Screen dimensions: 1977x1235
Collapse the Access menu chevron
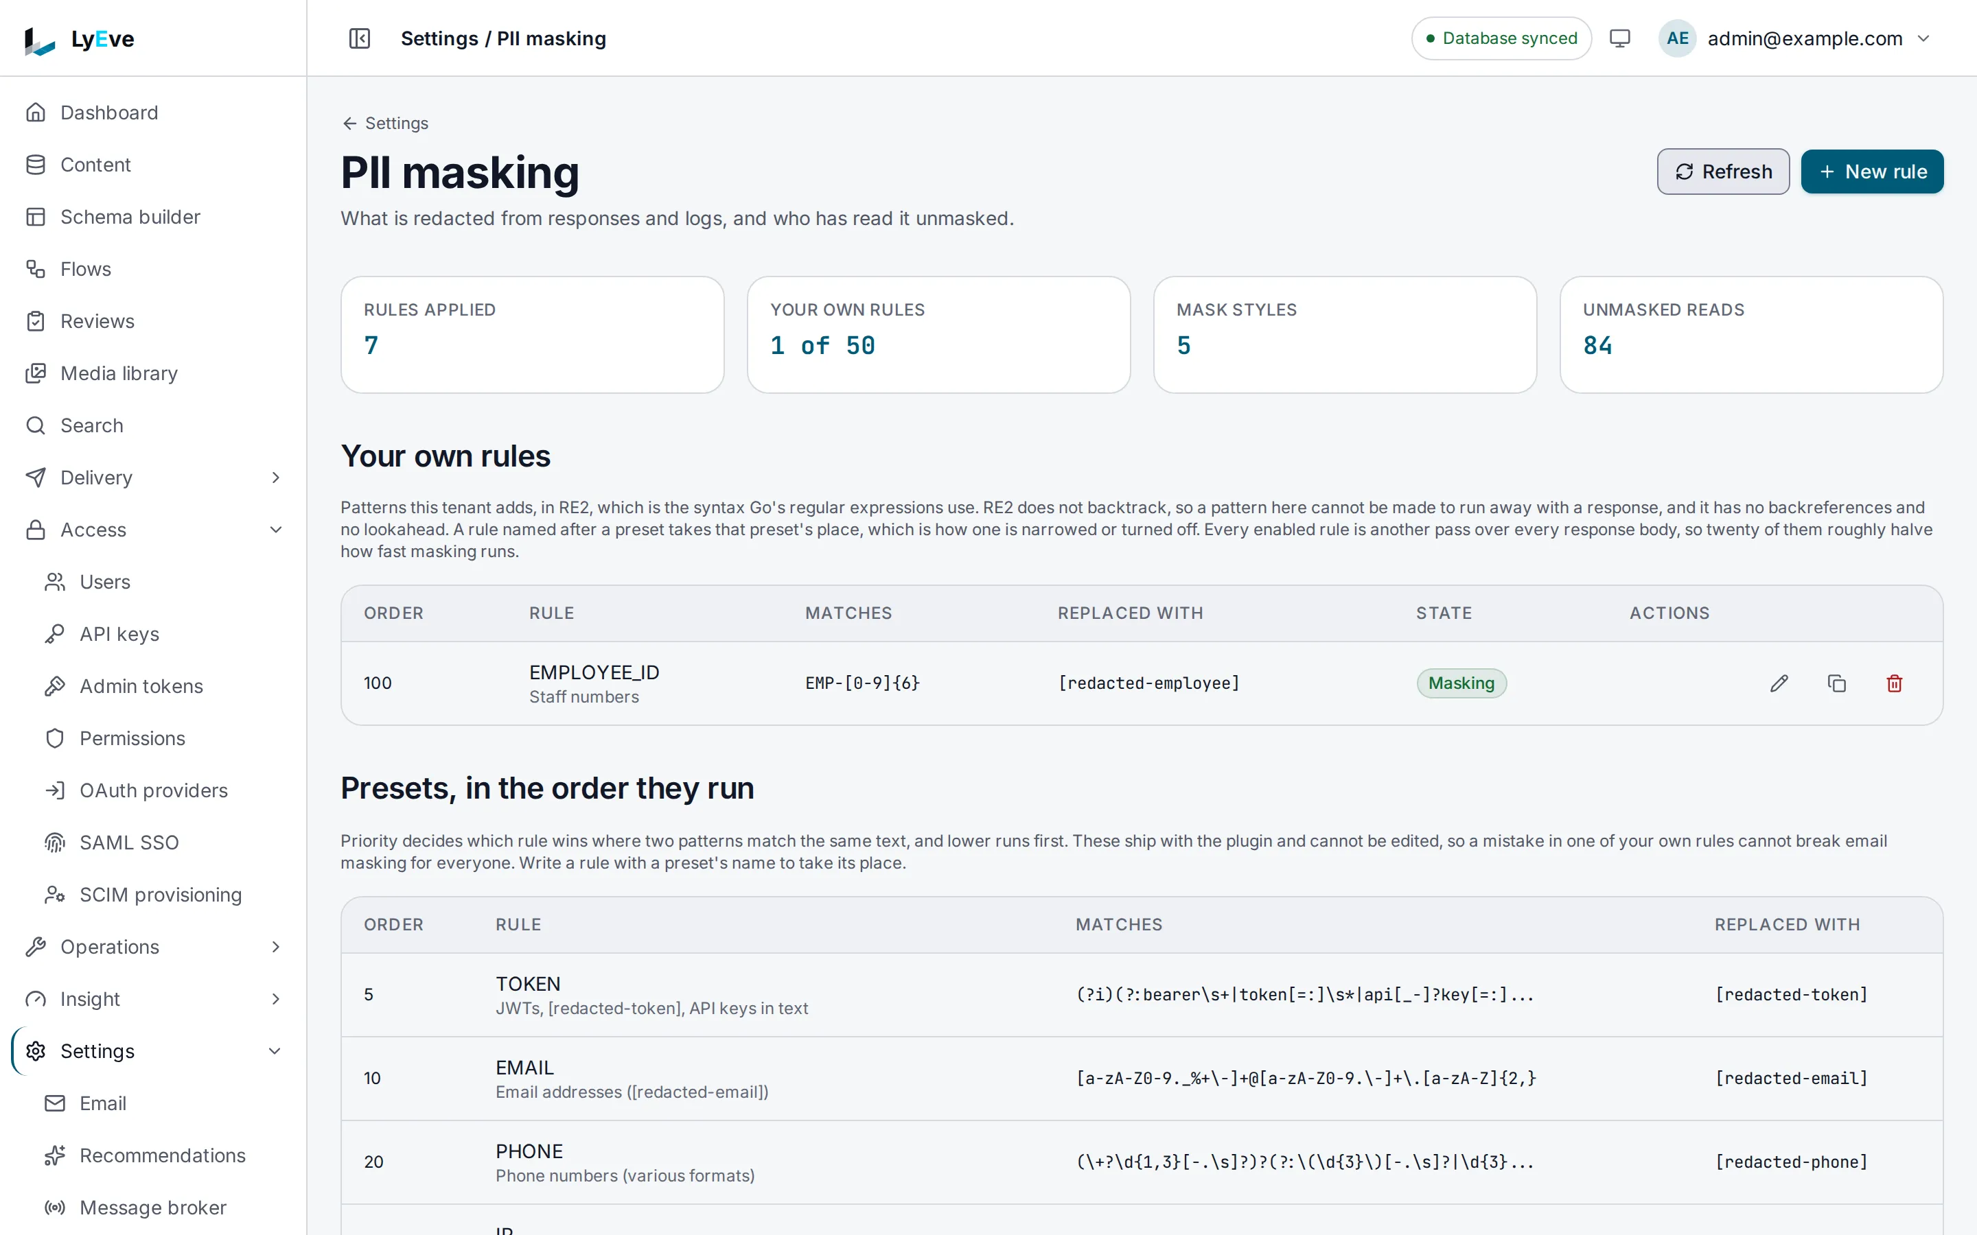[x=275, y=530]
